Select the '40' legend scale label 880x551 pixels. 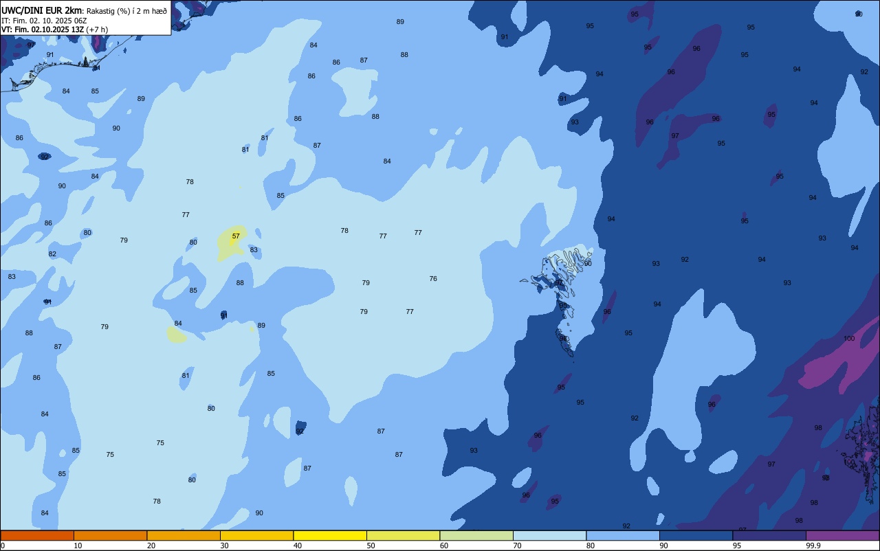(x=298, y=546)
